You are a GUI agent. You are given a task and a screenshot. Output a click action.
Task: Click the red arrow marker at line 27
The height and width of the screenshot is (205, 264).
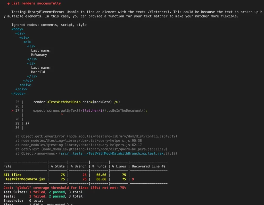click(x=12, y=111)
